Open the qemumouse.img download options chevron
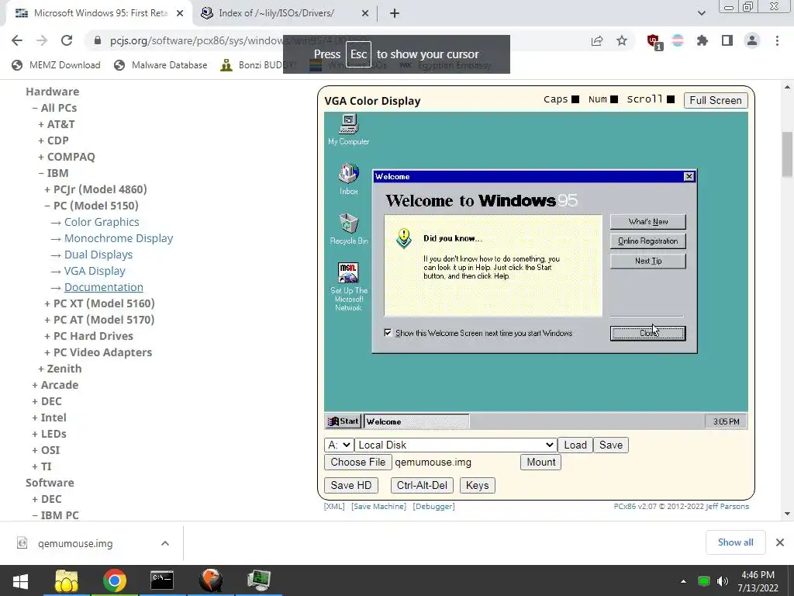The width and height of the screenshot is (794, 596). pos(165,543)
